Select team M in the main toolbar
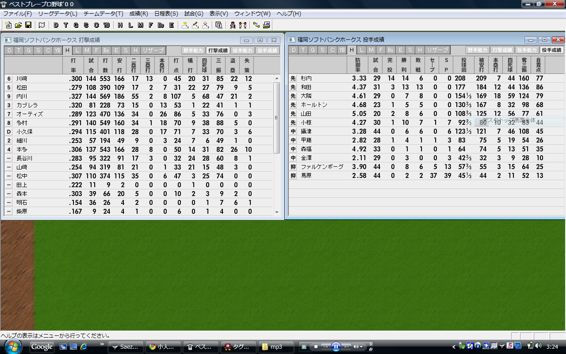The height and width of the screenshot is (354, 566). pyautogui.click(x=141, y=25)
